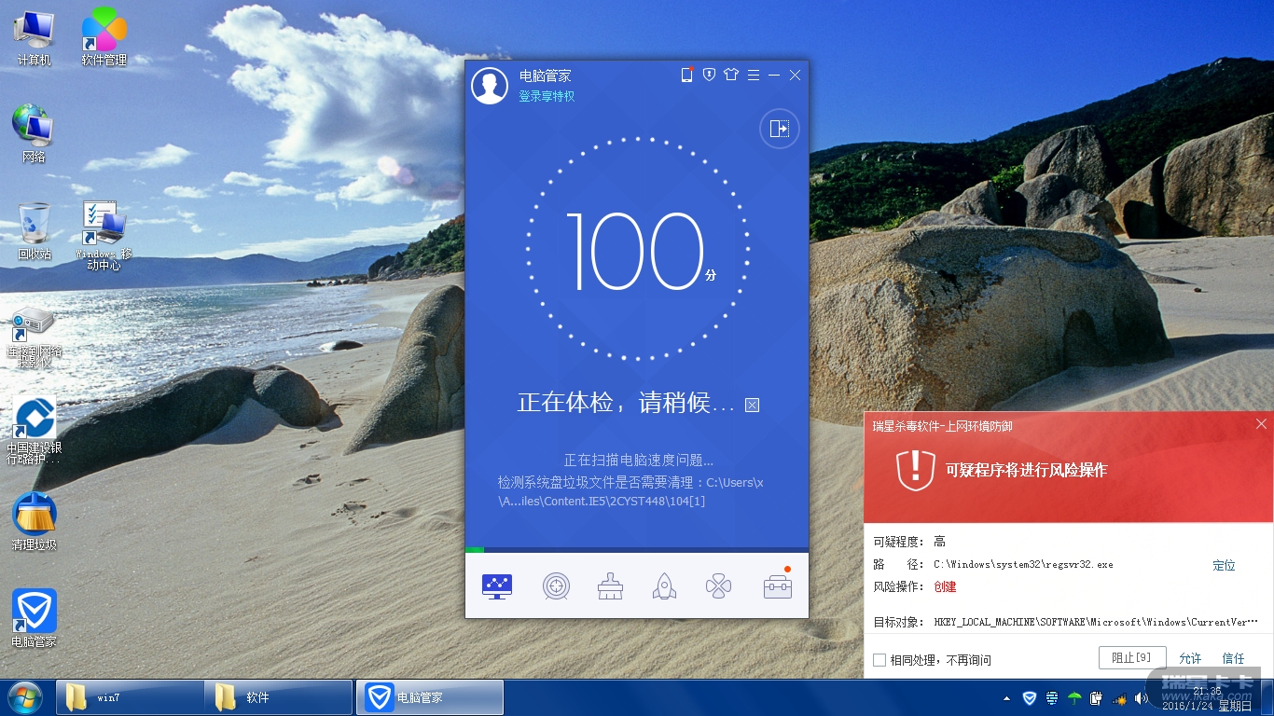The image size is (1274, 716).
Task: Click the 阻止 button in Rising alert
Action: [1132, 657]
